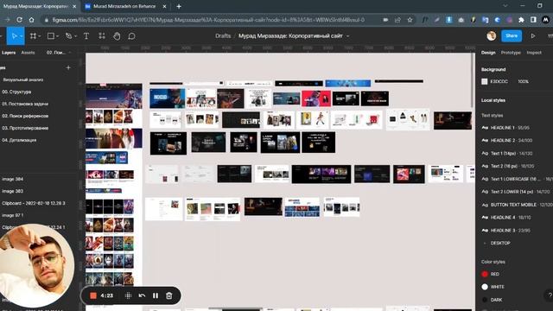Viewport: 553px width, 311px height.
Task: Switch to the Assets tab
Action: [28, 53]
